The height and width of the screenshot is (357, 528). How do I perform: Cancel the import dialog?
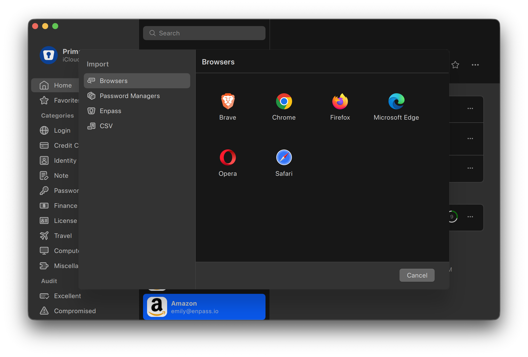coord(417,275)
